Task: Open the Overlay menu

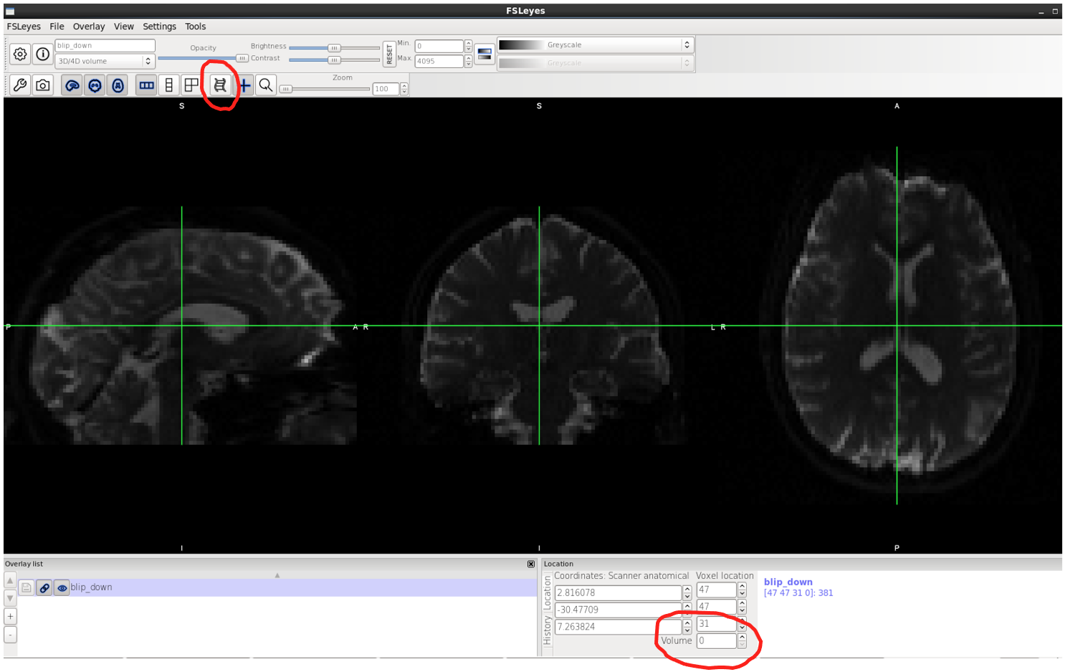Action: coord(89,27)
